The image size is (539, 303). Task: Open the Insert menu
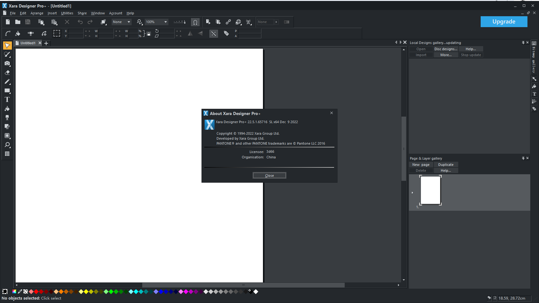click(x=52, y=13)
